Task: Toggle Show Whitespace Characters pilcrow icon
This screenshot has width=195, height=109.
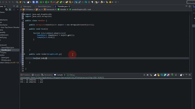Action: coord(92,2)
